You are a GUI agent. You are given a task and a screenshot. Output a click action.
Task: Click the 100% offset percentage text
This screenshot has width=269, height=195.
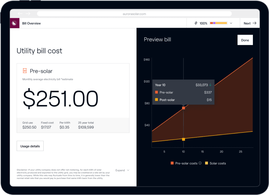pos(203,23)
